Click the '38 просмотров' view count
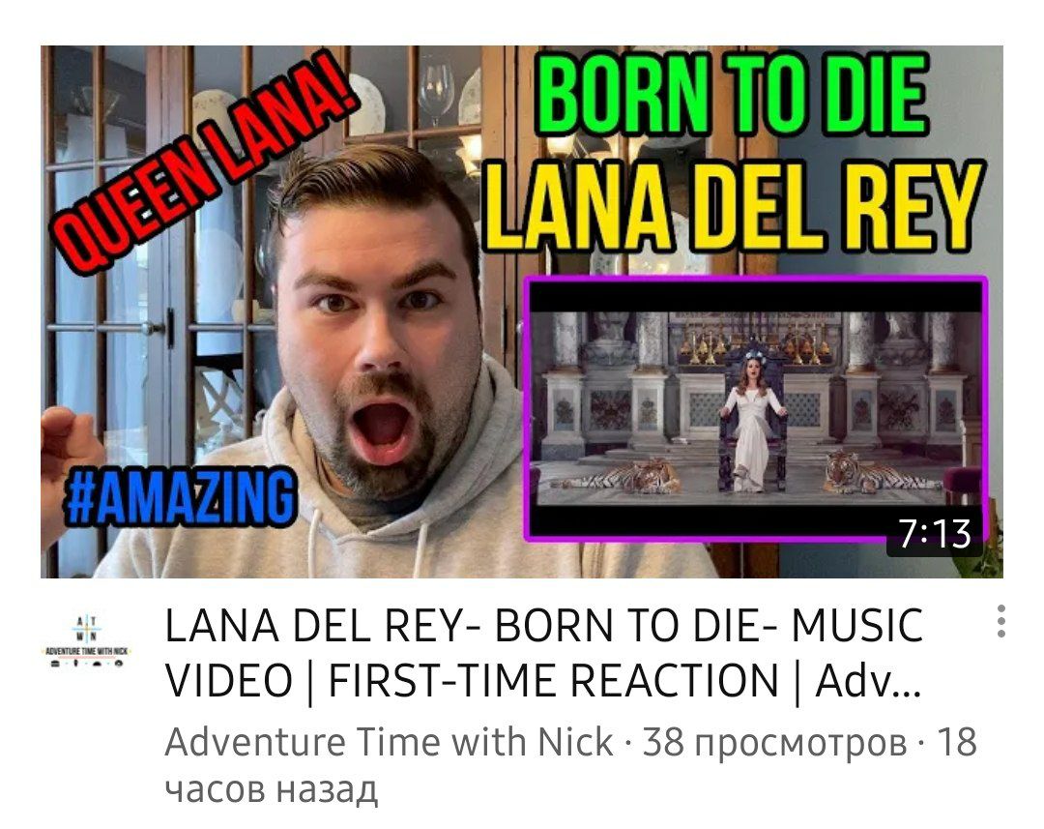Image resolution: width=1044 pixels, height=829 pixels. click(x=774, y=742)
